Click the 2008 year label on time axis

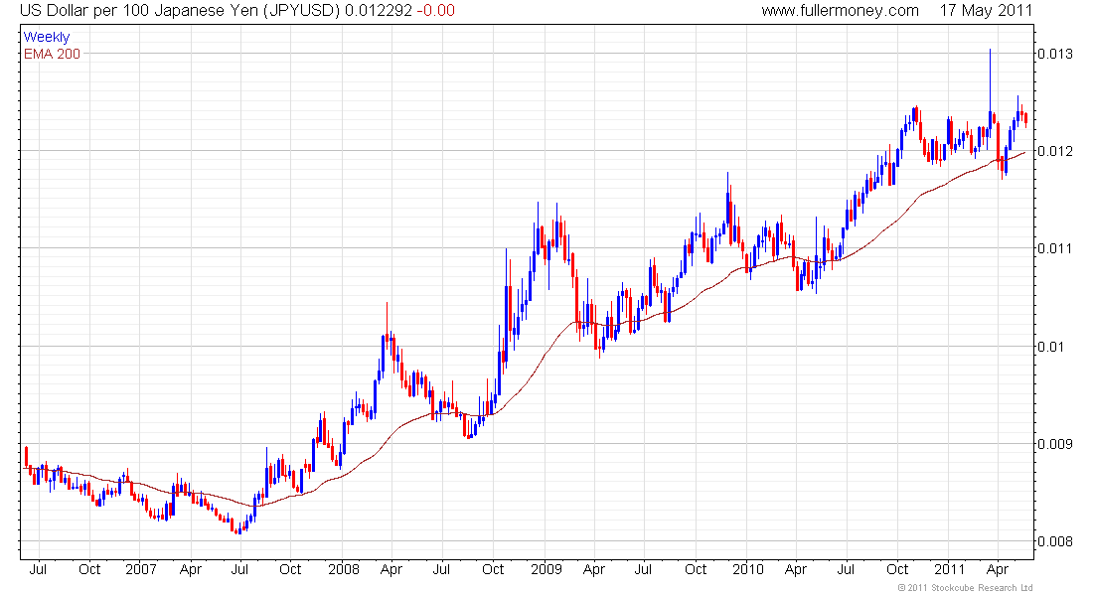click(344, 569)
